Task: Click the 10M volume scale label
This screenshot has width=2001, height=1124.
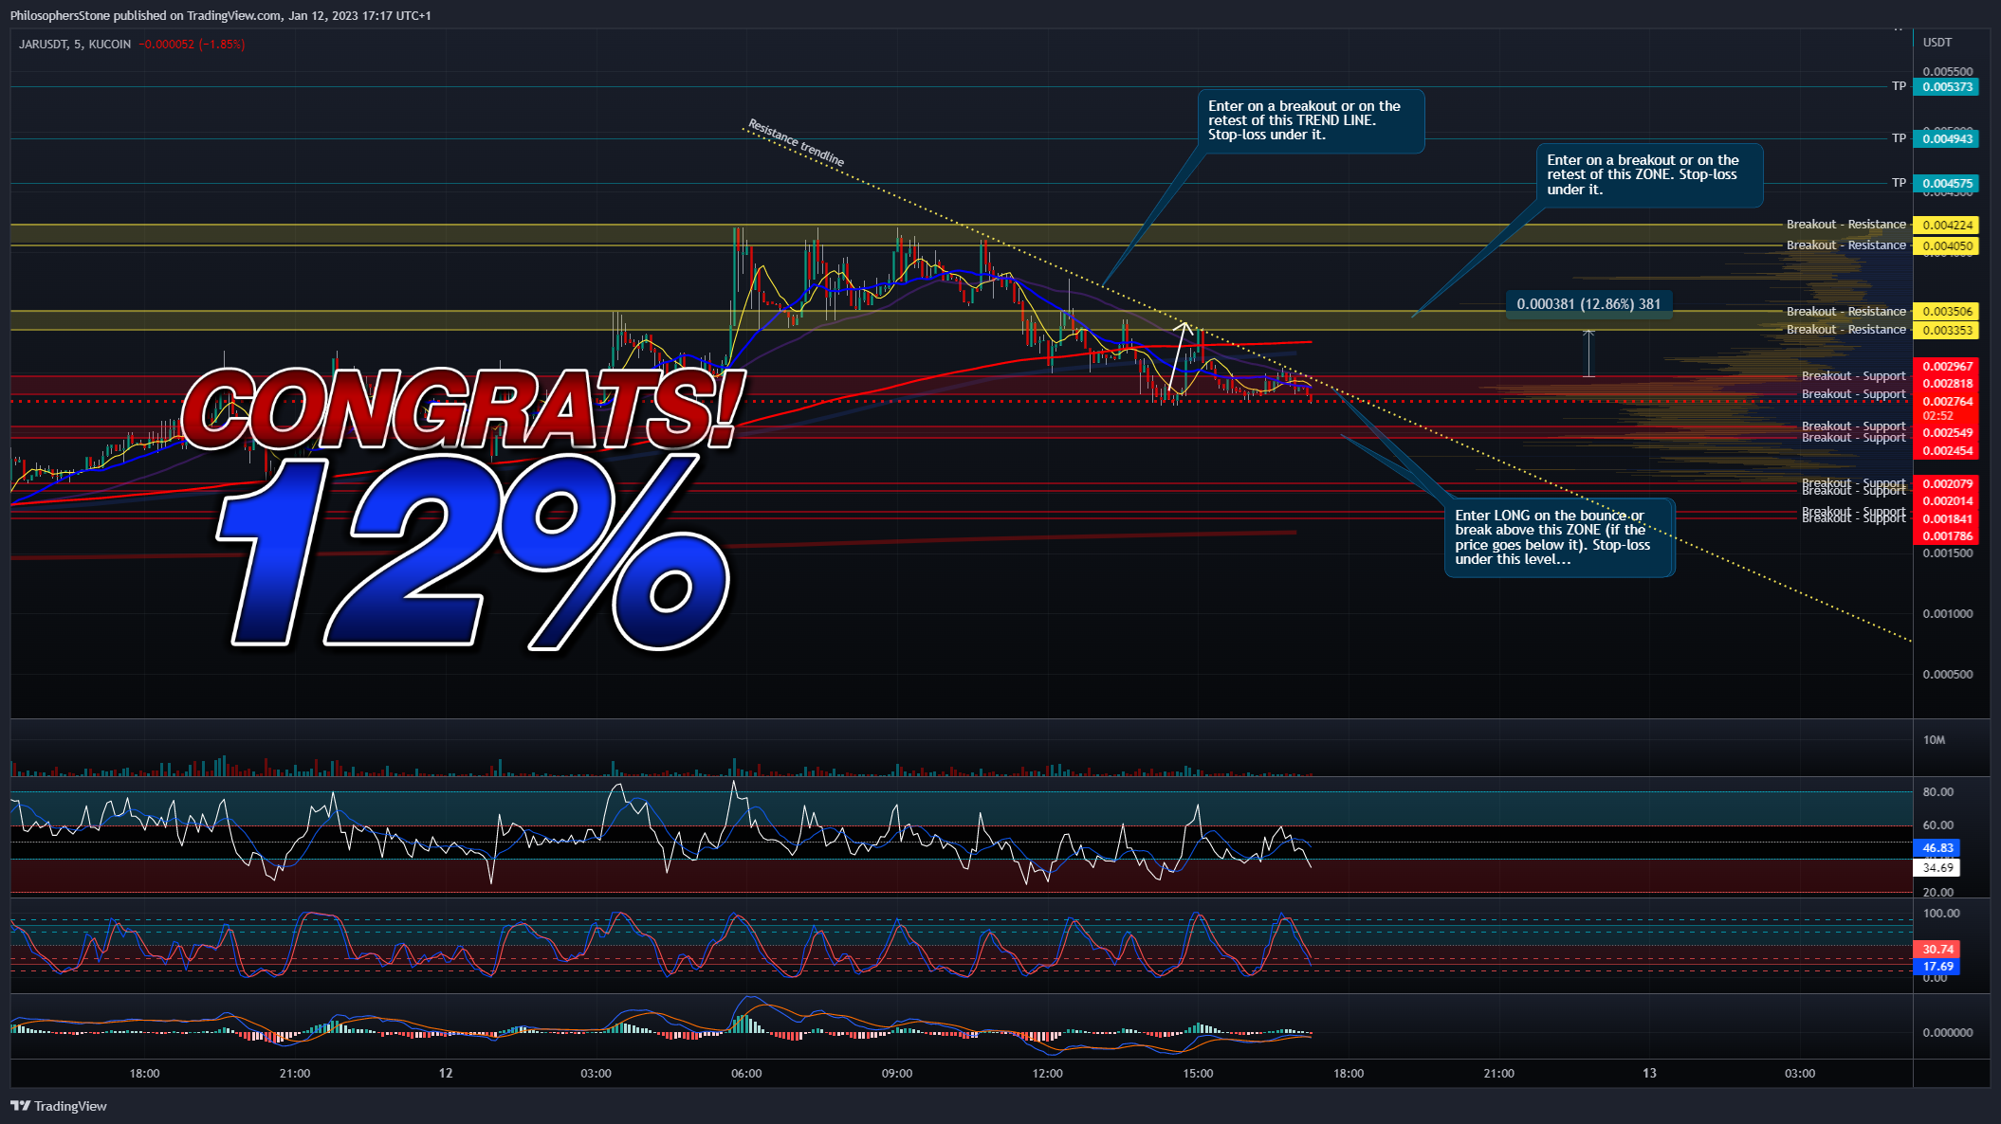Action: click(1935, 740)
